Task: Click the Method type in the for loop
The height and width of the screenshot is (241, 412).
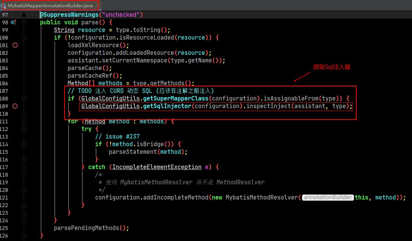Action: pos(95,121)
